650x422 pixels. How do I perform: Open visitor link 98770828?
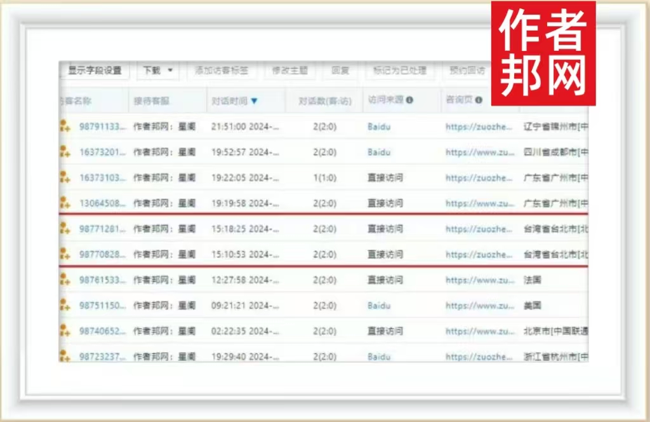[x=102, y=254]
